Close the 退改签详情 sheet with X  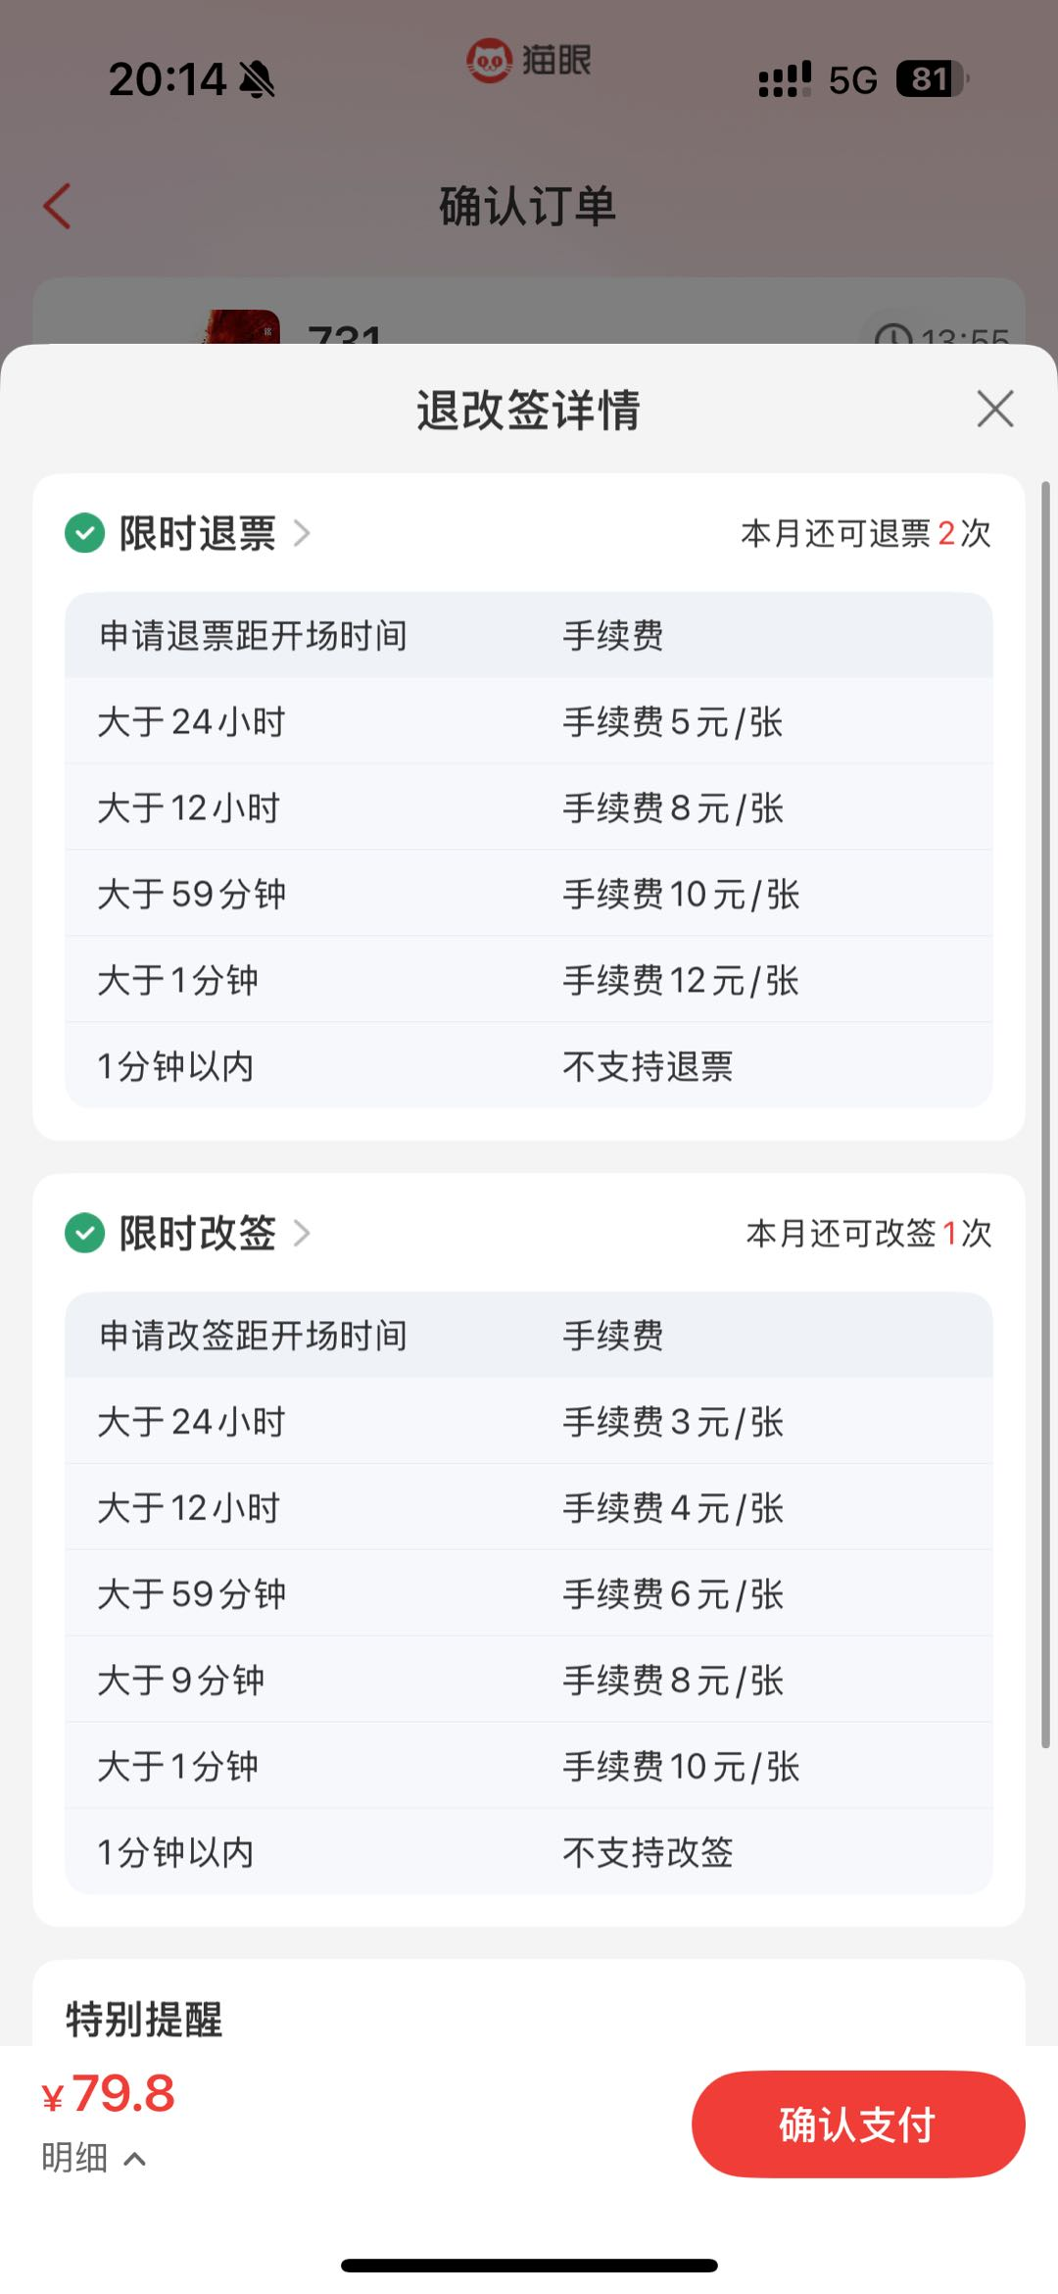point(994,409)
